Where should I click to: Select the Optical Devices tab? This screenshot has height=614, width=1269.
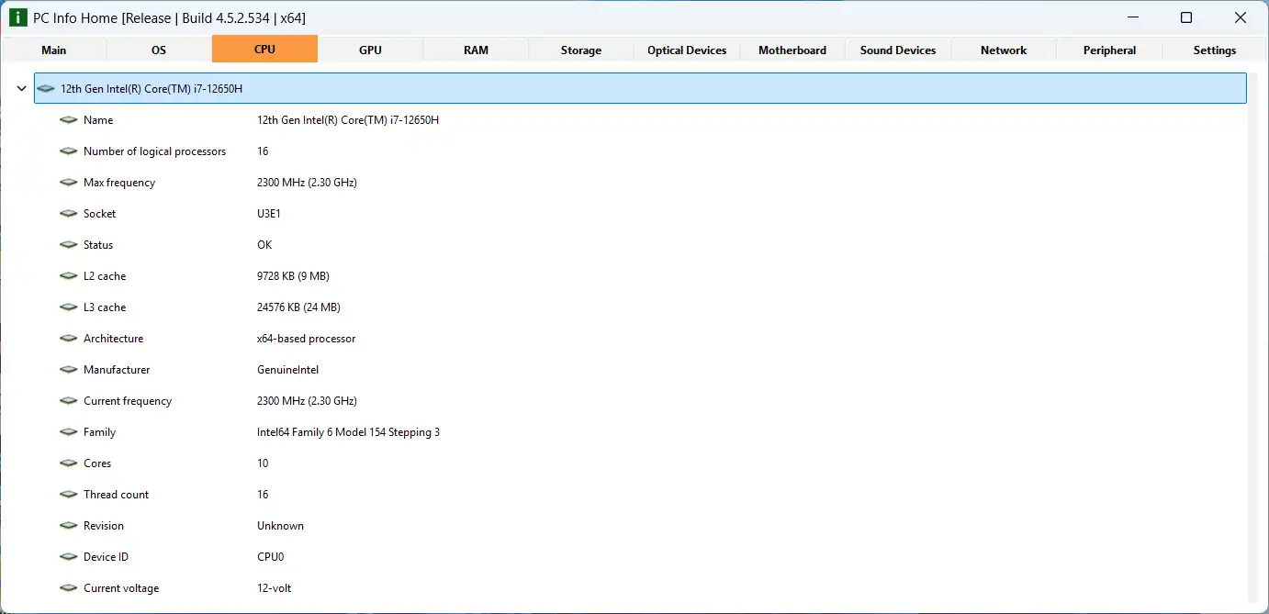686,50
